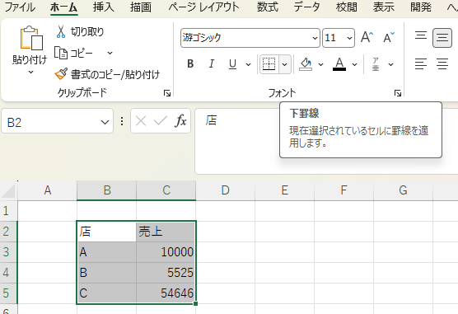Select column G header
Viewport: 458px width, 314px height.
tap(403, 190)
